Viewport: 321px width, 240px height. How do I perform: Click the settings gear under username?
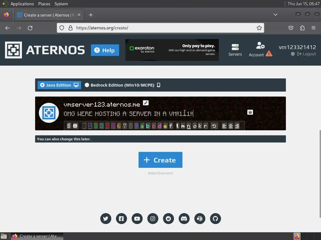click(x=293, y=54)
